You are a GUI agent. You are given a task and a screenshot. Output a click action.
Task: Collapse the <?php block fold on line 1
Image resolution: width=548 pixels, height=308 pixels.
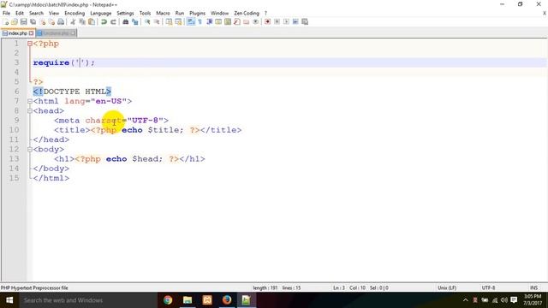(x=30, y=44)
